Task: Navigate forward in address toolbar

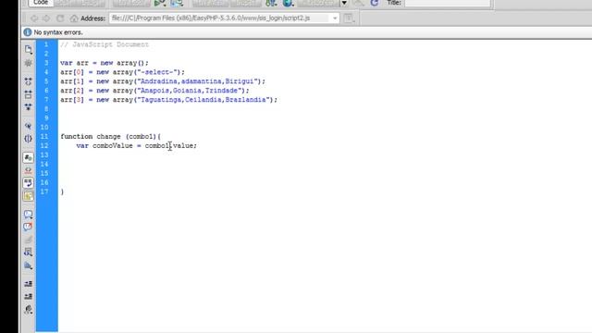Action: (x=46, y=18)
